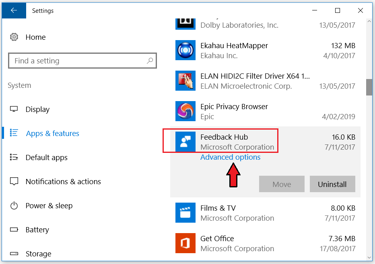This screenshot has width=375, height=264.
Task: Click the Films & TV app icon
Action: point(185,213)
